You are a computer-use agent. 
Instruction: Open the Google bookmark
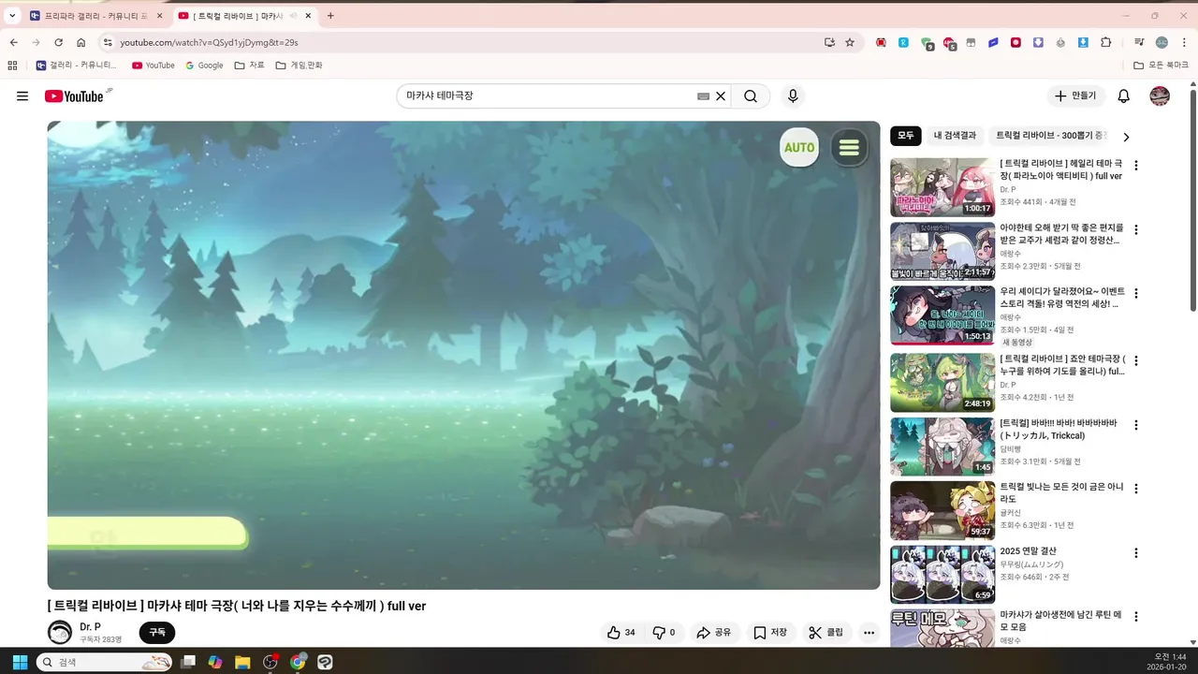click(x=204, y=66)
